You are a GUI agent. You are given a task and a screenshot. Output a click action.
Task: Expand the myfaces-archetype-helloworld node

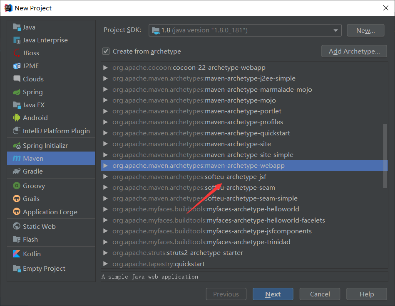(x=106, y=209)
